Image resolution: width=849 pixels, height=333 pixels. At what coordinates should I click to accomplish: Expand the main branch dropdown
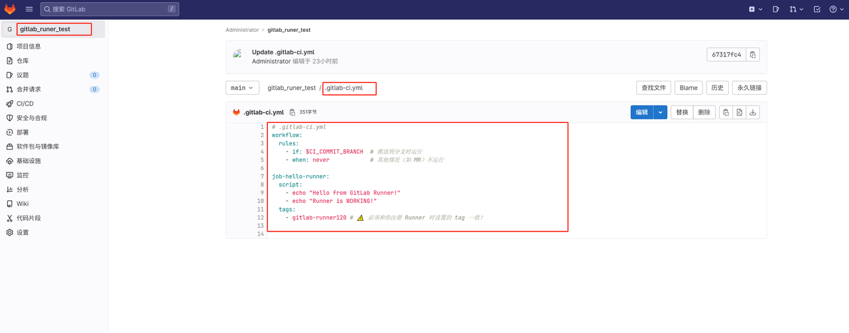point(240,88)
